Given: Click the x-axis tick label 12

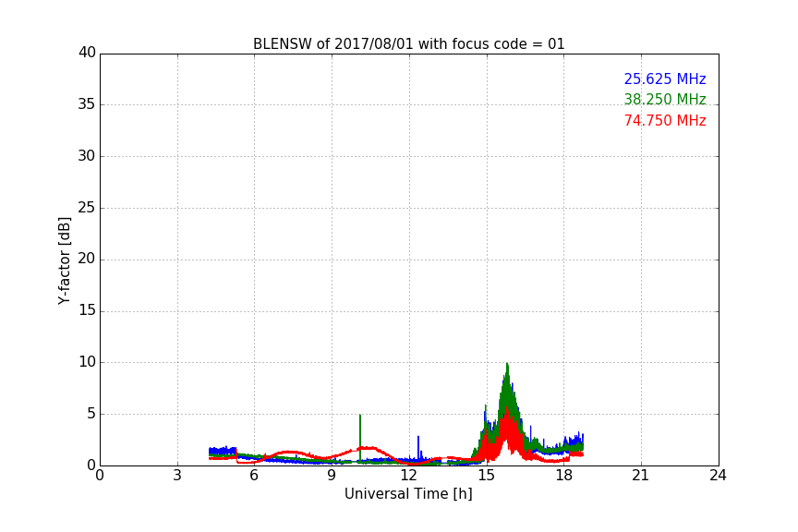Looking at the screenshot, I should 408,476.
